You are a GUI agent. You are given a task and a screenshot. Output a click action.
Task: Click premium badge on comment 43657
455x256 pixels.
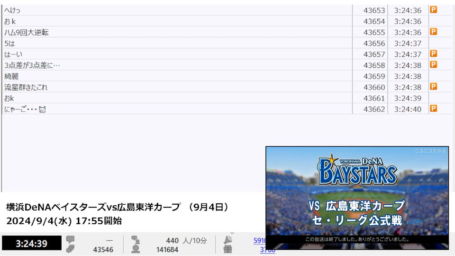(434, 54)
